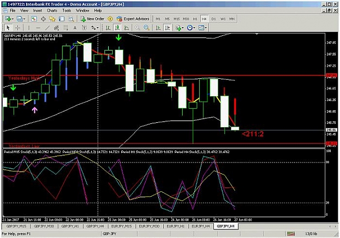Click the M5 timeframe button

[167, 19]
